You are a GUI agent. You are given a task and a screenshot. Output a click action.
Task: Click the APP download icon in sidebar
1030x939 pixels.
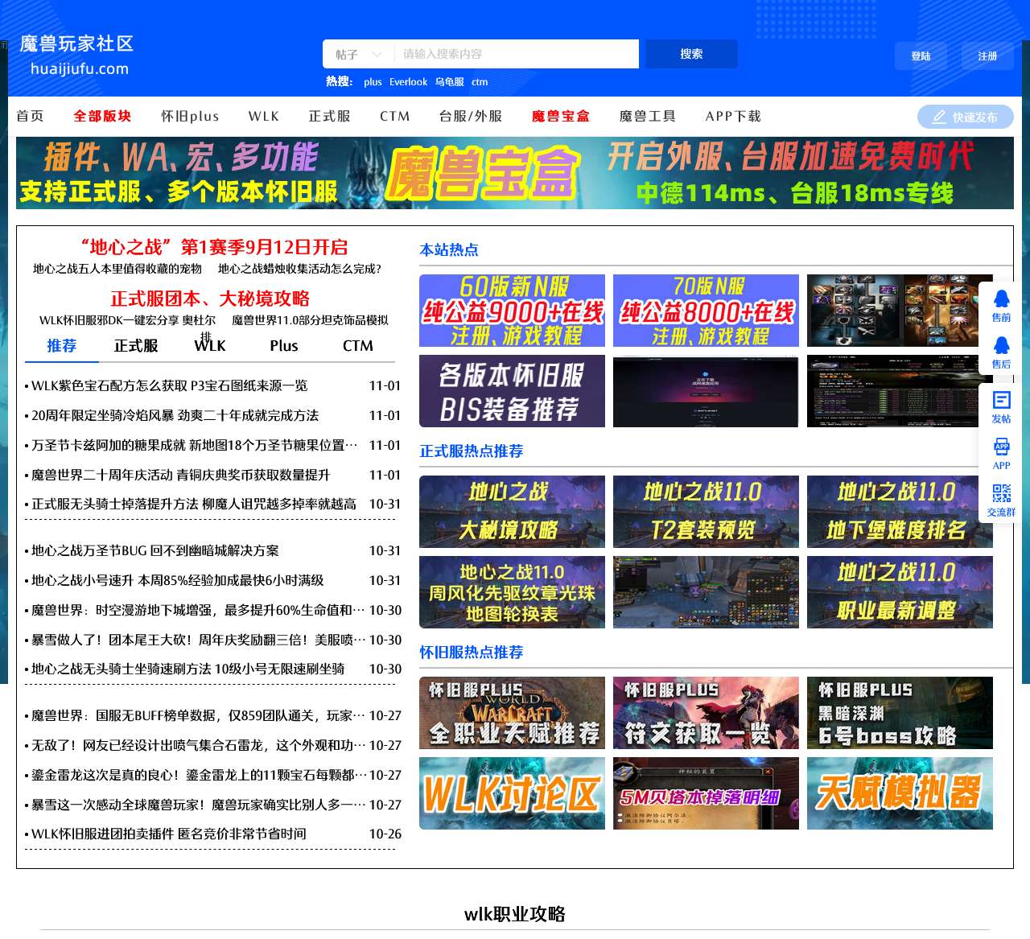coord(1001,447)
